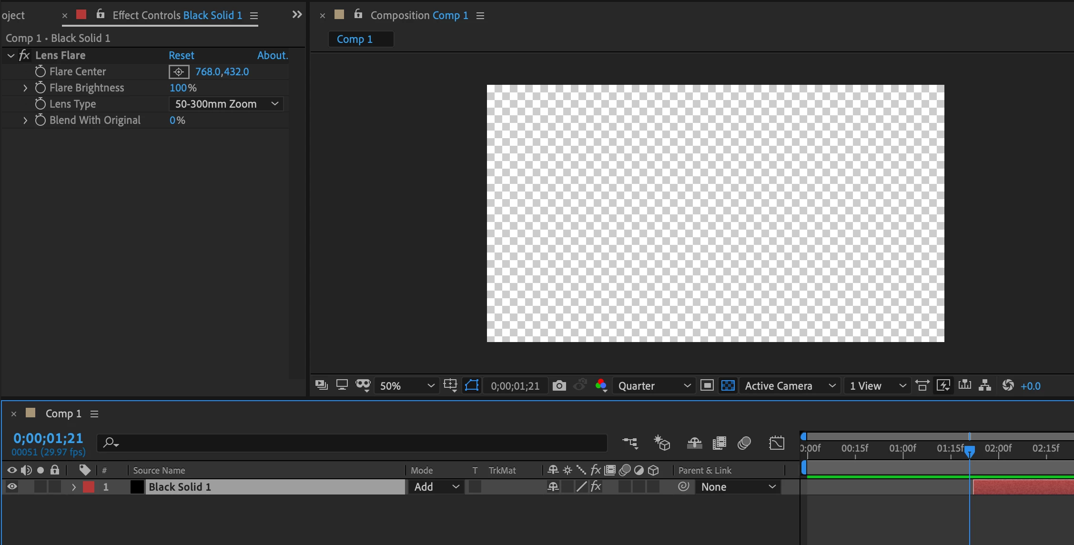Open Show Channel color management icon

tap(601, 385)
